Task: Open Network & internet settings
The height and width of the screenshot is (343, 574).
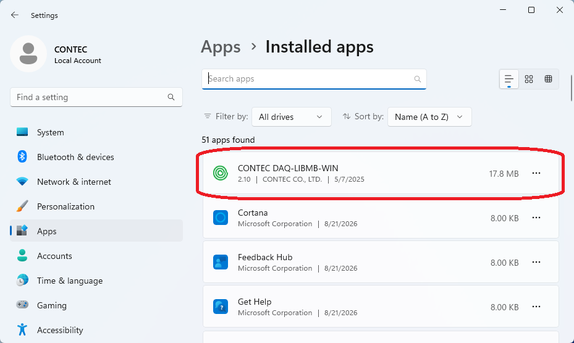Action: tap(96, 182)
